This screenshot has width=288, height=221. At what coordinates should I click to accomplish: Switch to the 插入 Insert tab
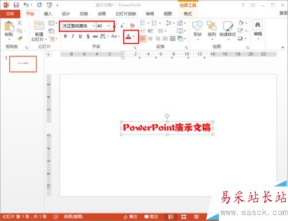48,14
